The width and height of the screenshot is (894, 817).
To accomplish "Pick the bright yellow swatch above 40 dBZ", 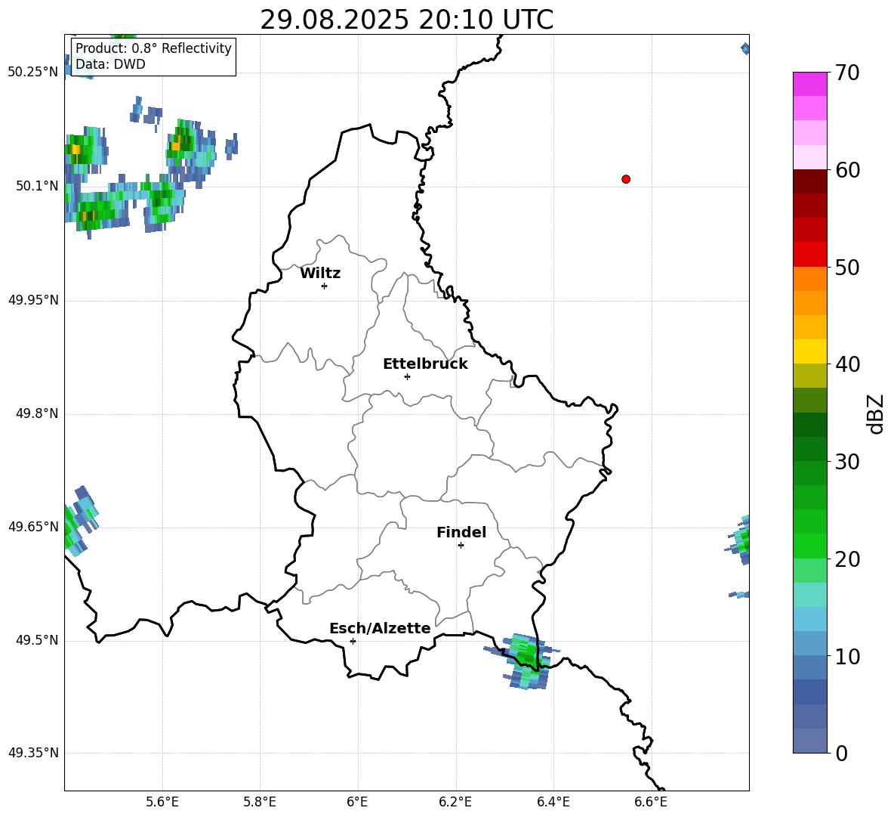I will (x=809, y=351).
